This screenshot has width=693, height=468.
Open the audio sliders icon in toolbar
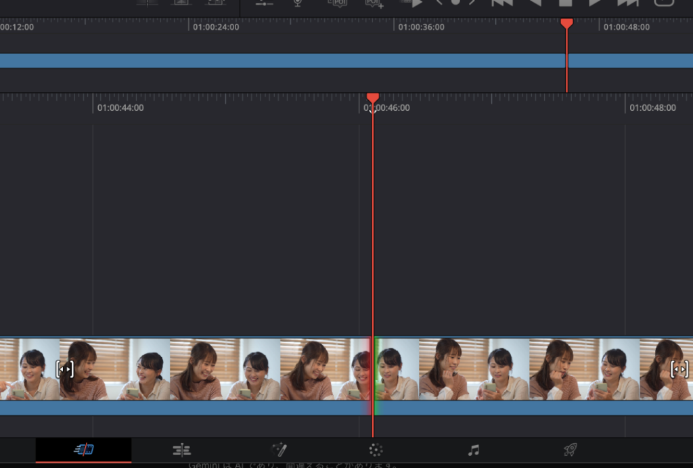pos(264,3)
